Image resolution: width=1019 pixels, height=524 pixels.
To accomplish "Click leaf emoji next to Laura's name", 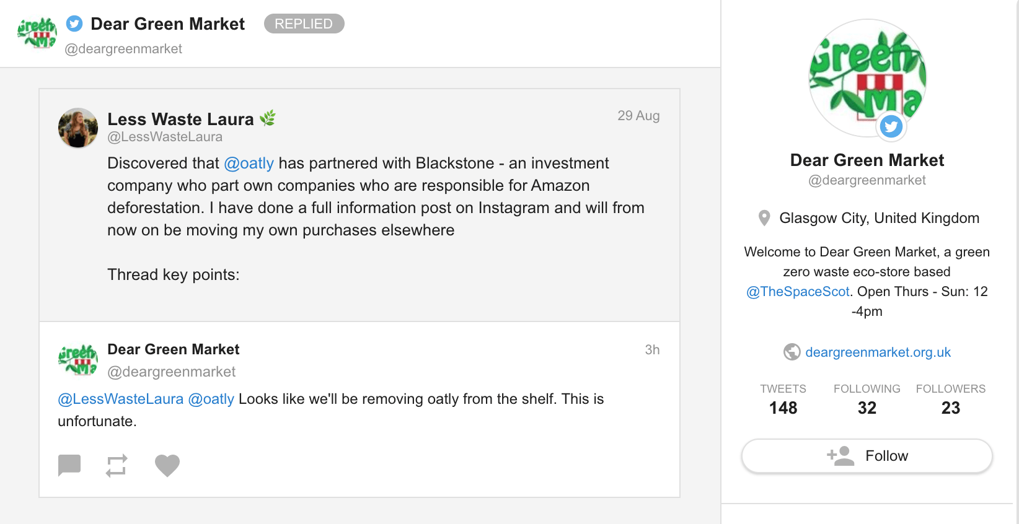I will tap(268, 118).
